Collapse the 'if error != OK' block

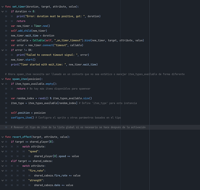tap(2, 50)
